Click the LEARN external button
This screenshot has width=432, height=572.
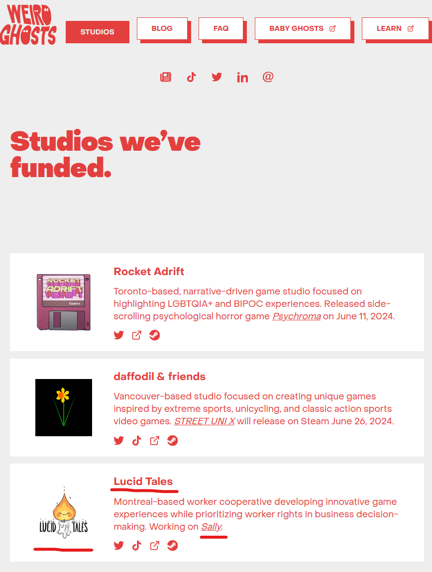point(395,28)
